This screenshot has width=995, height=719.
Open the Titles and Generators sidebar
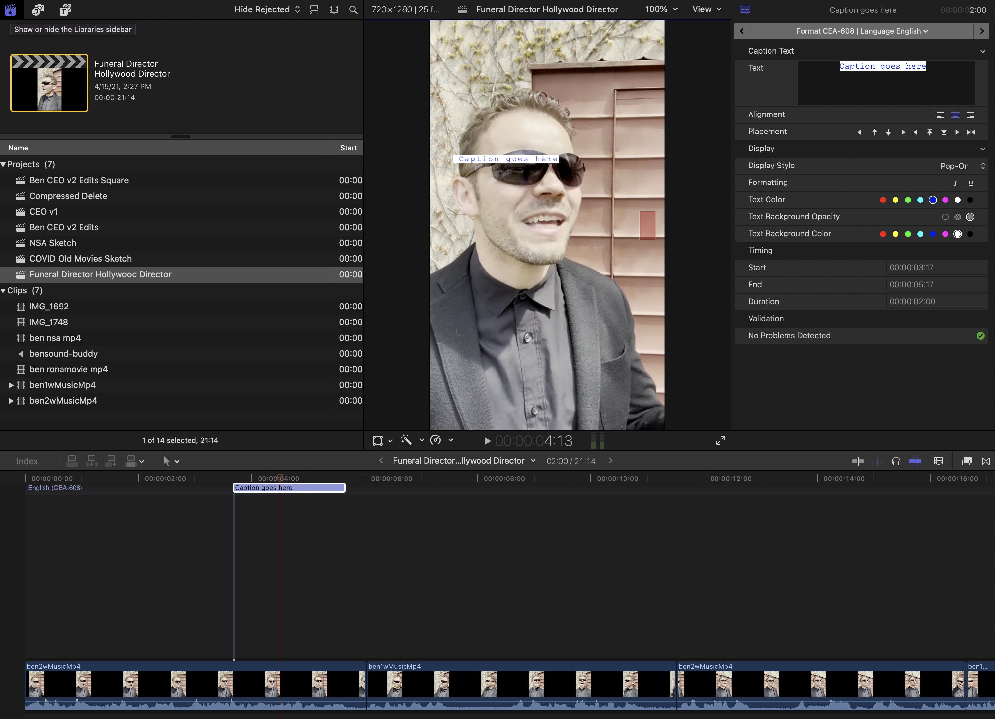pos(65,9)
